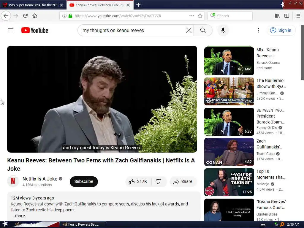
Task: Reload the current page
Action: (x=25, y=16)
